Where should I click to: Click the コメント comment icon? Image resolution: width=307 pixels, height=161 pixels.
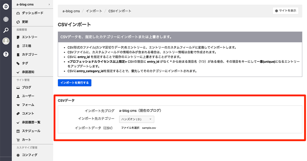[18, 113]
